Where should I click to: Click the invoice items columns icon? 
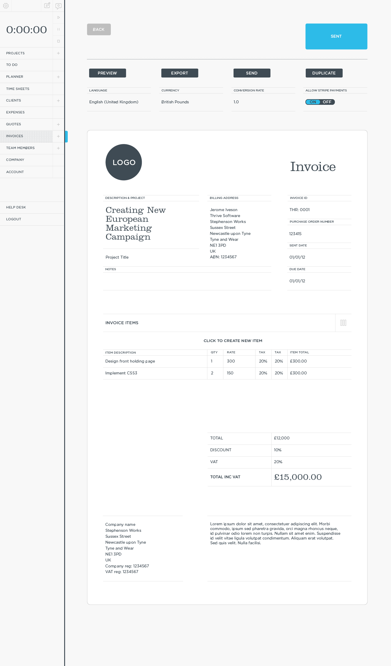click(x=343, y=323)
